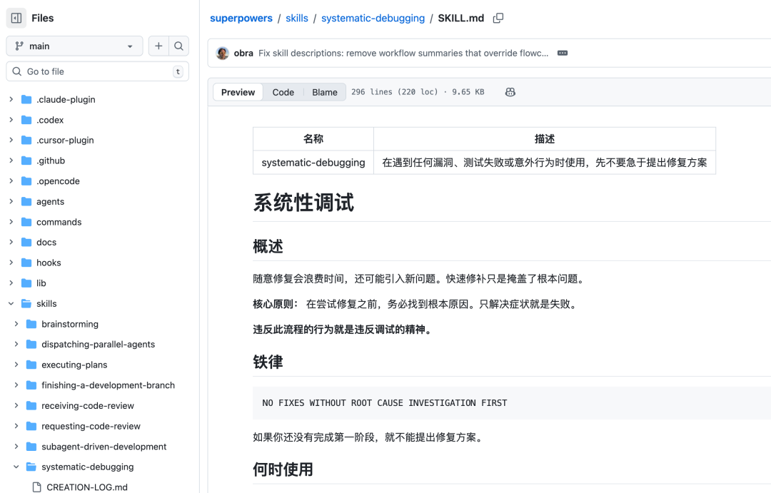The height and width of the screenshot is (493, 771).
Task: Switch to the Blame tab
Action: (324, 92)
